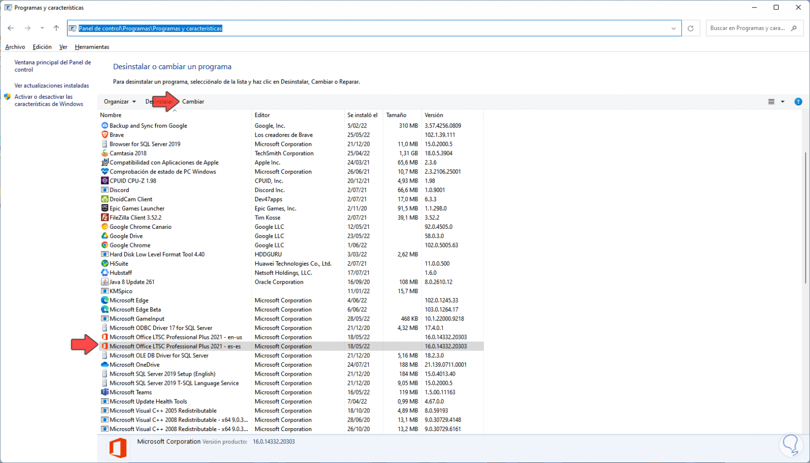Screen dimensions: 810x463
Task: Click the Microsoft Edge Beta icon
Action: (x=105, y=310)
